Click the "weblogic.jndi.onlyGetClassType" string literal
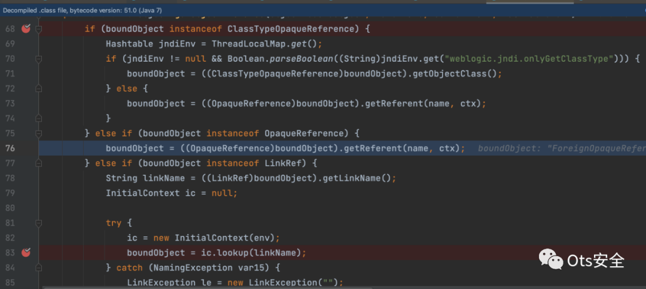Viewport: 646px width, 289px height. click(529, 59)
